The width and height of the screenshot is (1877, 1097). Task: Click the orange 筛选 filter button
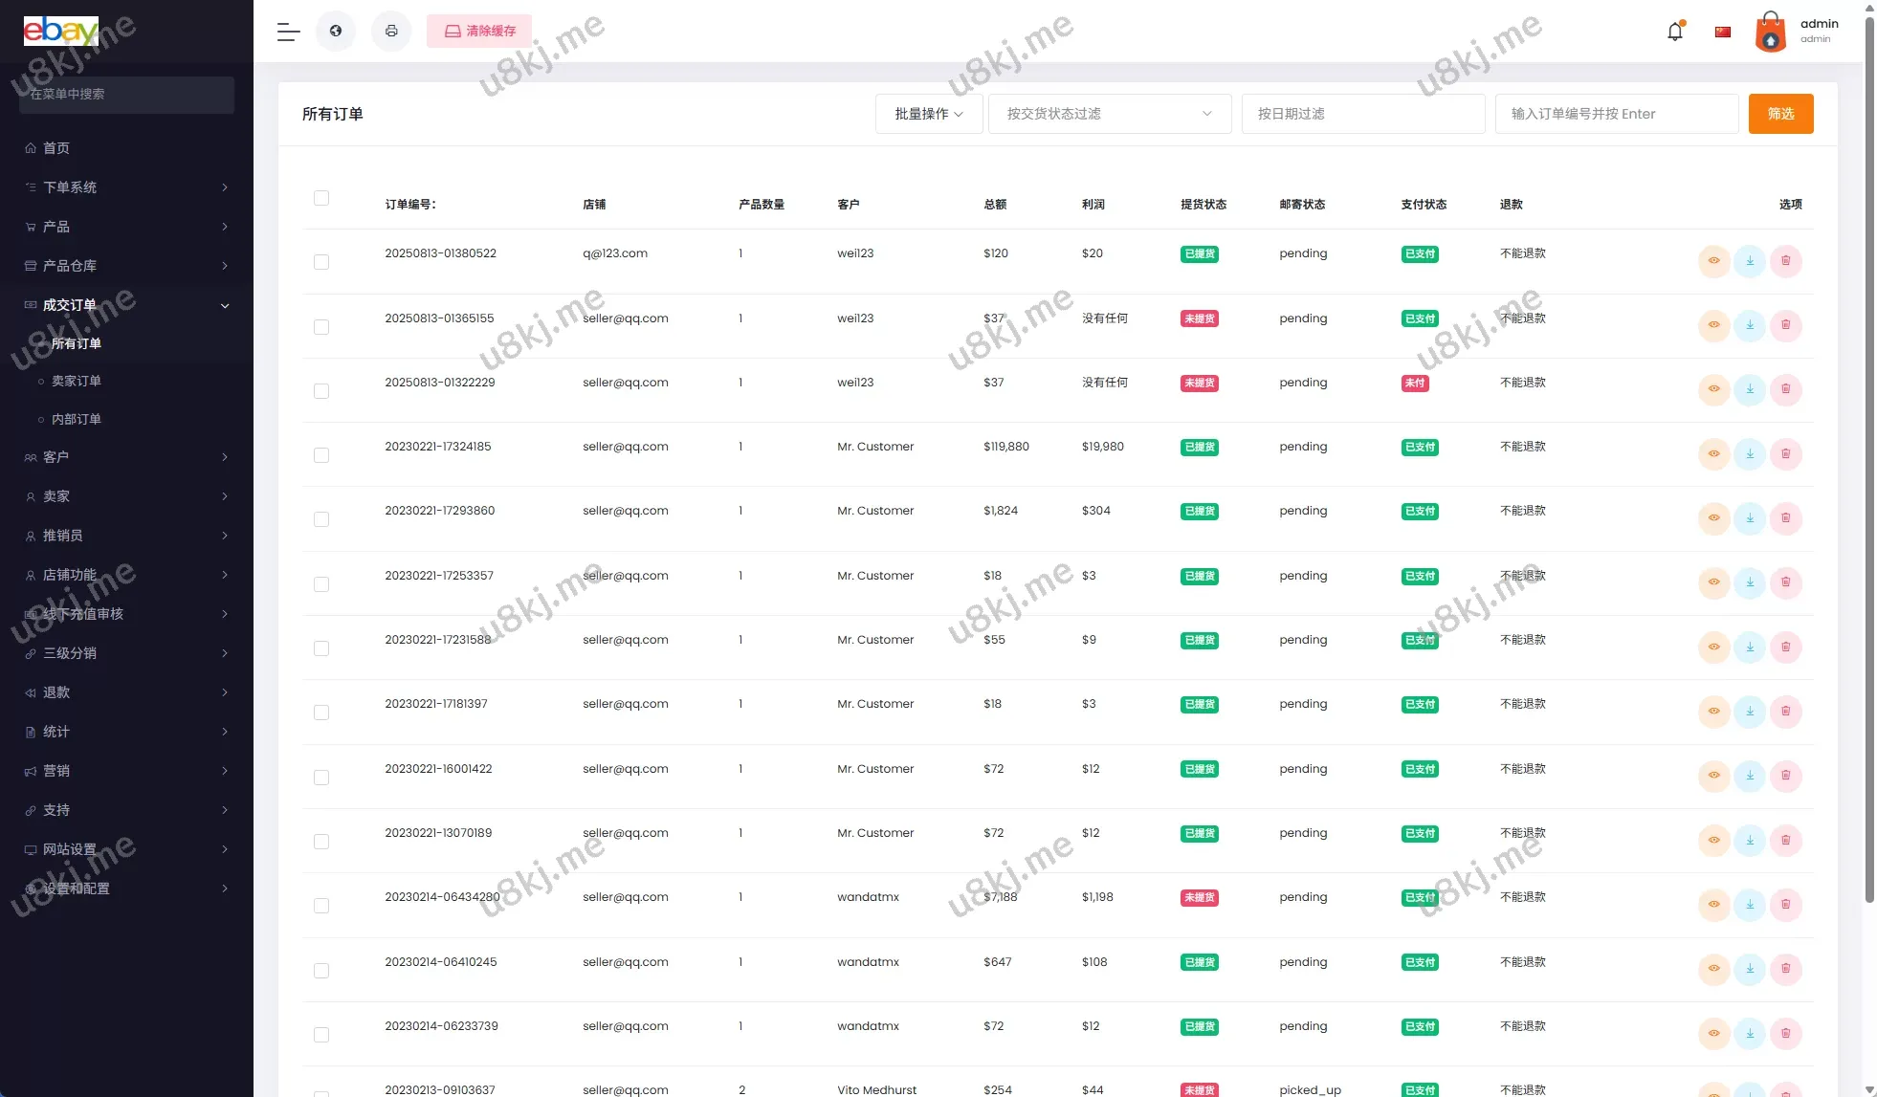(x=1780, y=114)
